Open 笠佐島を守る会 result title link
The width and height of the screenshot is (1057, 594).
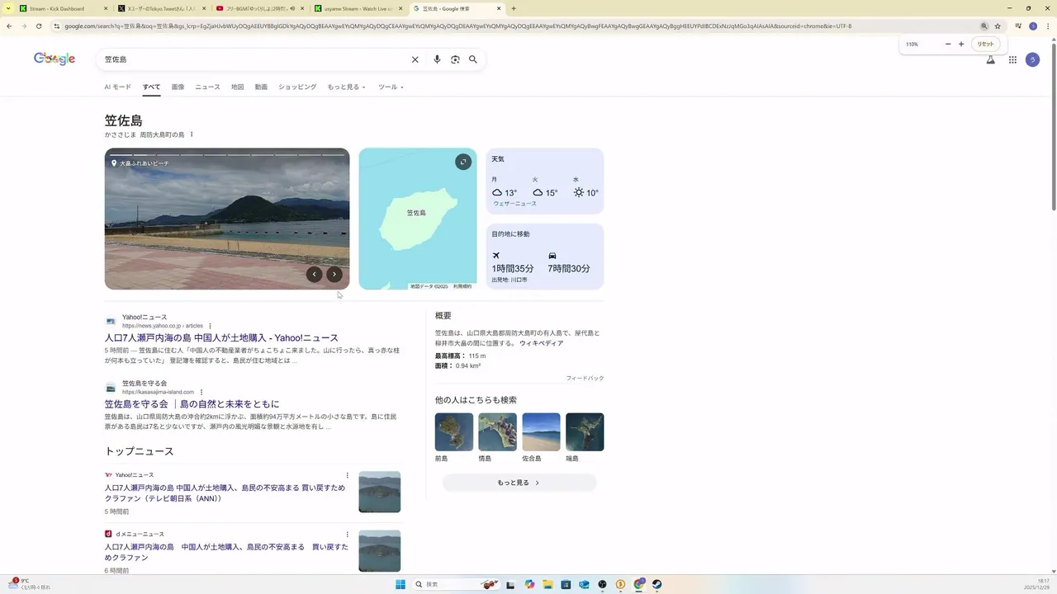[x=192, y=404]
